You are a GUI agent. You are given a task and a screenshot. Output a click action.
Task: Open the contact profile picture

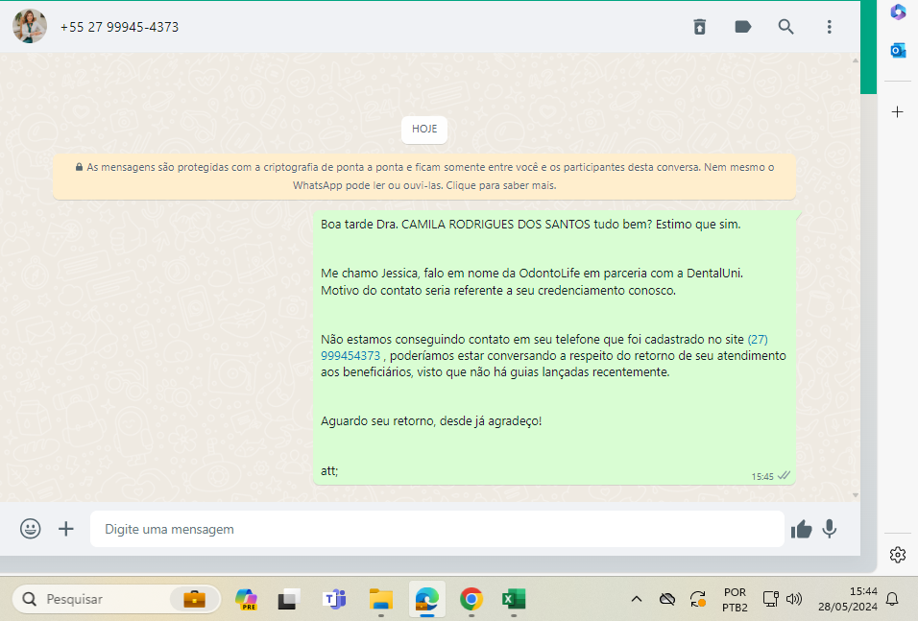point(29,26)
